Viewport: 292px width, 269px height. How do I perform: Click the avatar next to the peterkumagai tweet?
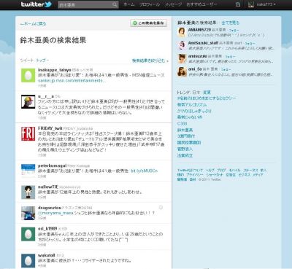28,171
